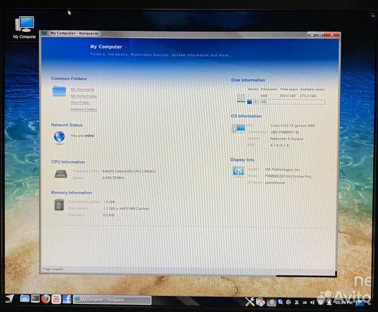Click the Common Folders blue folder icon
This screenshot has height=312, width=378.
(59, 91)
